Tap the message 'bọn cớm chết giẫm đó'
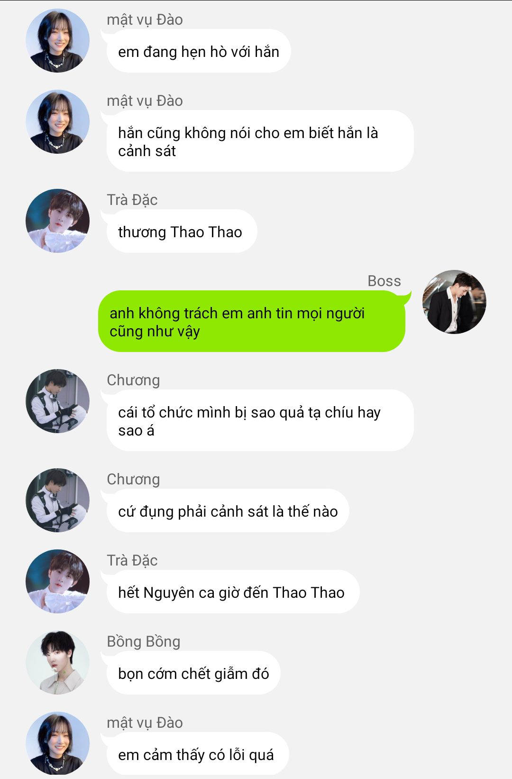 coord(193,673)
